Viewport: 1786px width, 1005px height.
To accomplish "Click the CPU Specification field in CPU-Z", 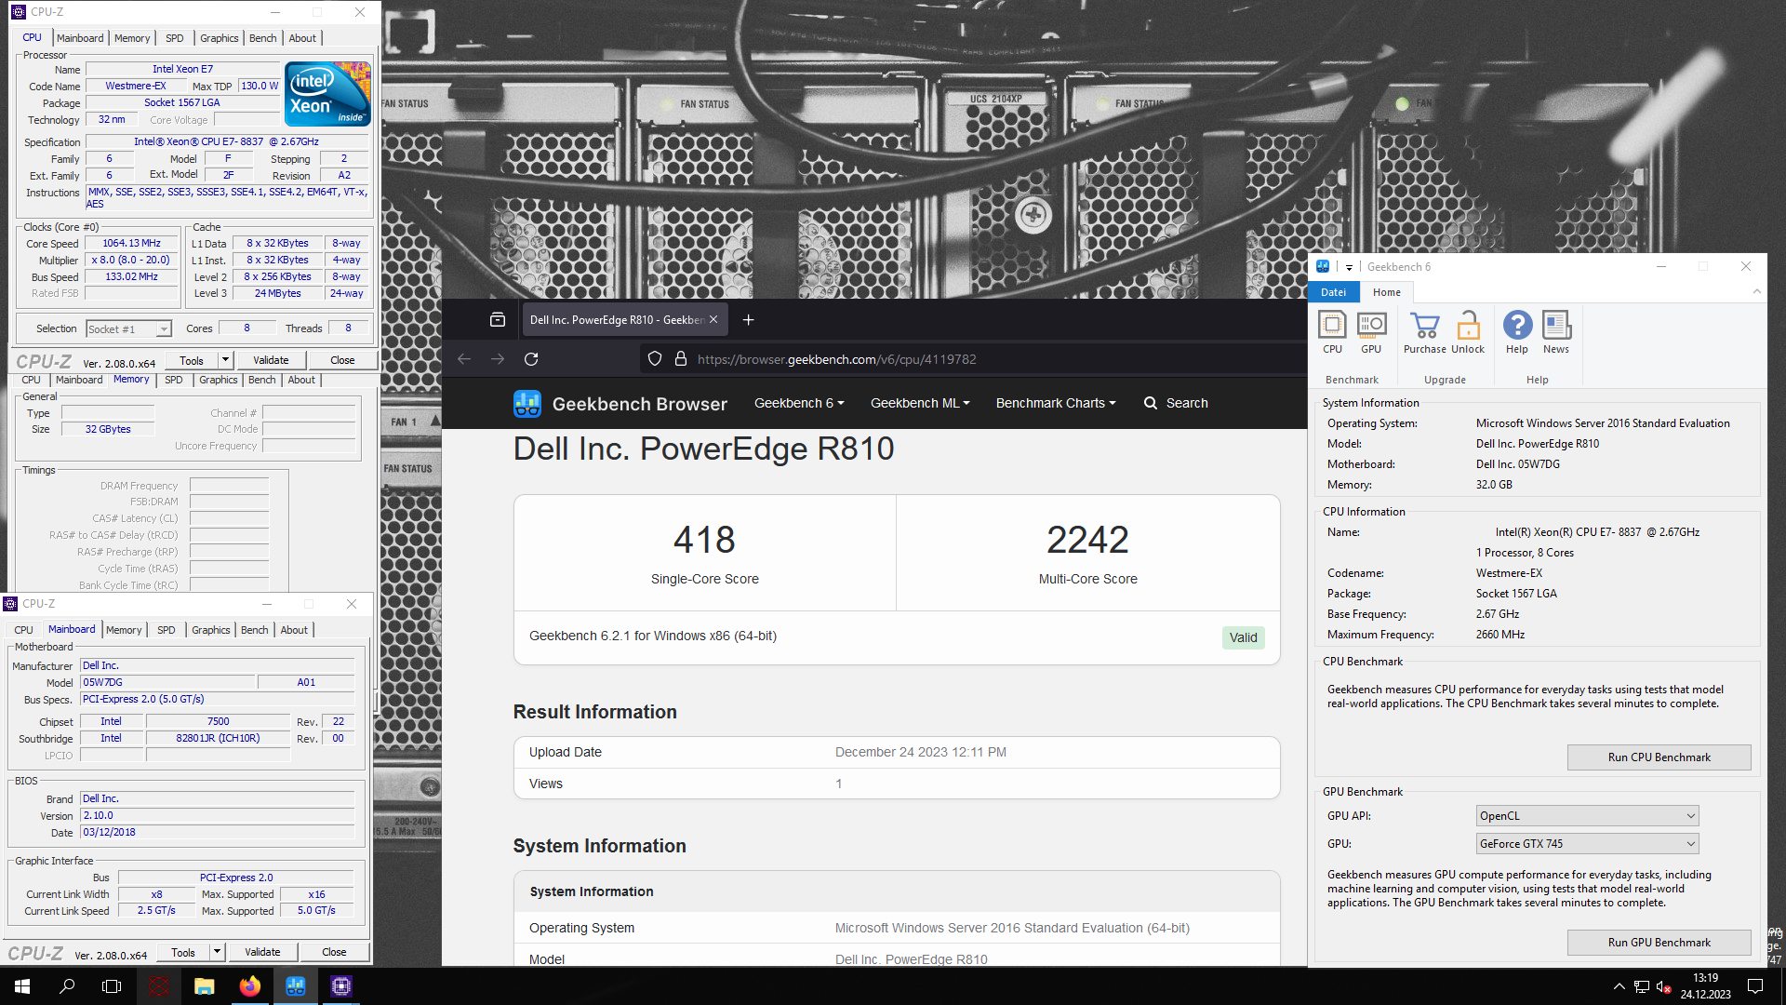I will (x=227, y=142).
